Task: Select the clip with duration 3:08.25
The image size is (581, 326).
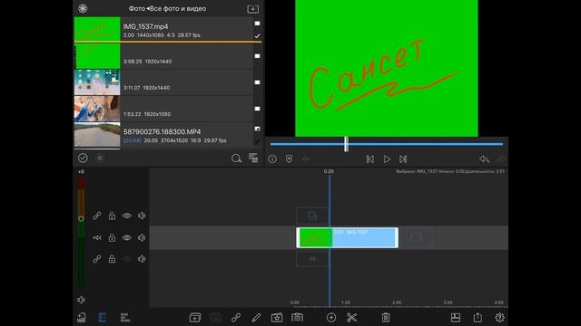Action: pos(163,56)
